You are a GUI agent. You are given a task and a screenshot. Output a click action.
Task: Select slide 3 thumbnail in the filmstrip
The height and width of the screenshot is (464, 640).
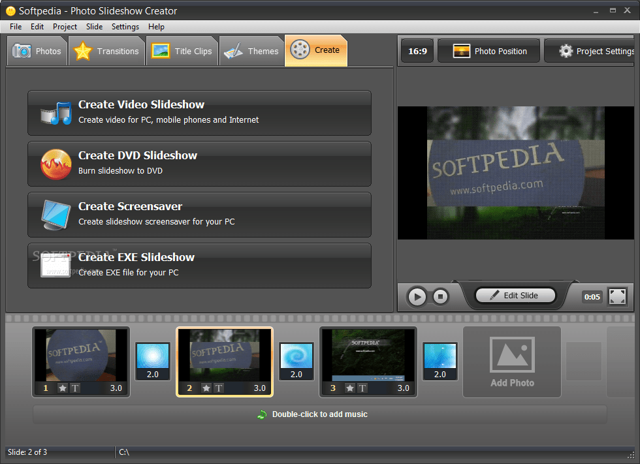tap(368, 362)
